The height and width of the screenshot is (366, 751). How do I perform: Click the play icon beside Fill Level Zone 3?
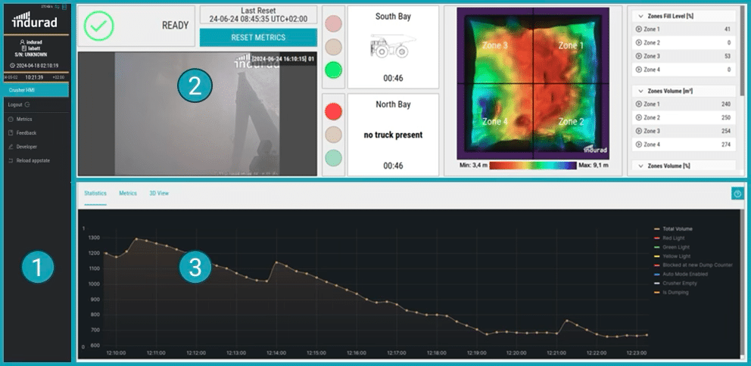tap(638, 56)
